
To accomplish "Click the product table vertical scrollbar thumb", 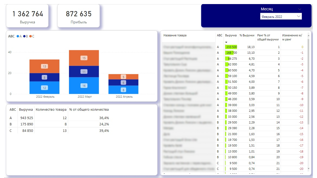I will [308, 82].
